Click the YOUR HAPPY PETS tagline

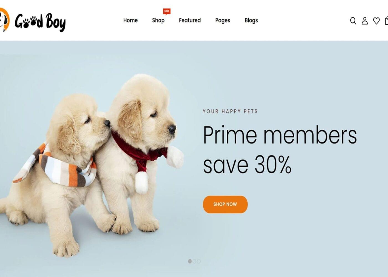[x=230, y=111]
